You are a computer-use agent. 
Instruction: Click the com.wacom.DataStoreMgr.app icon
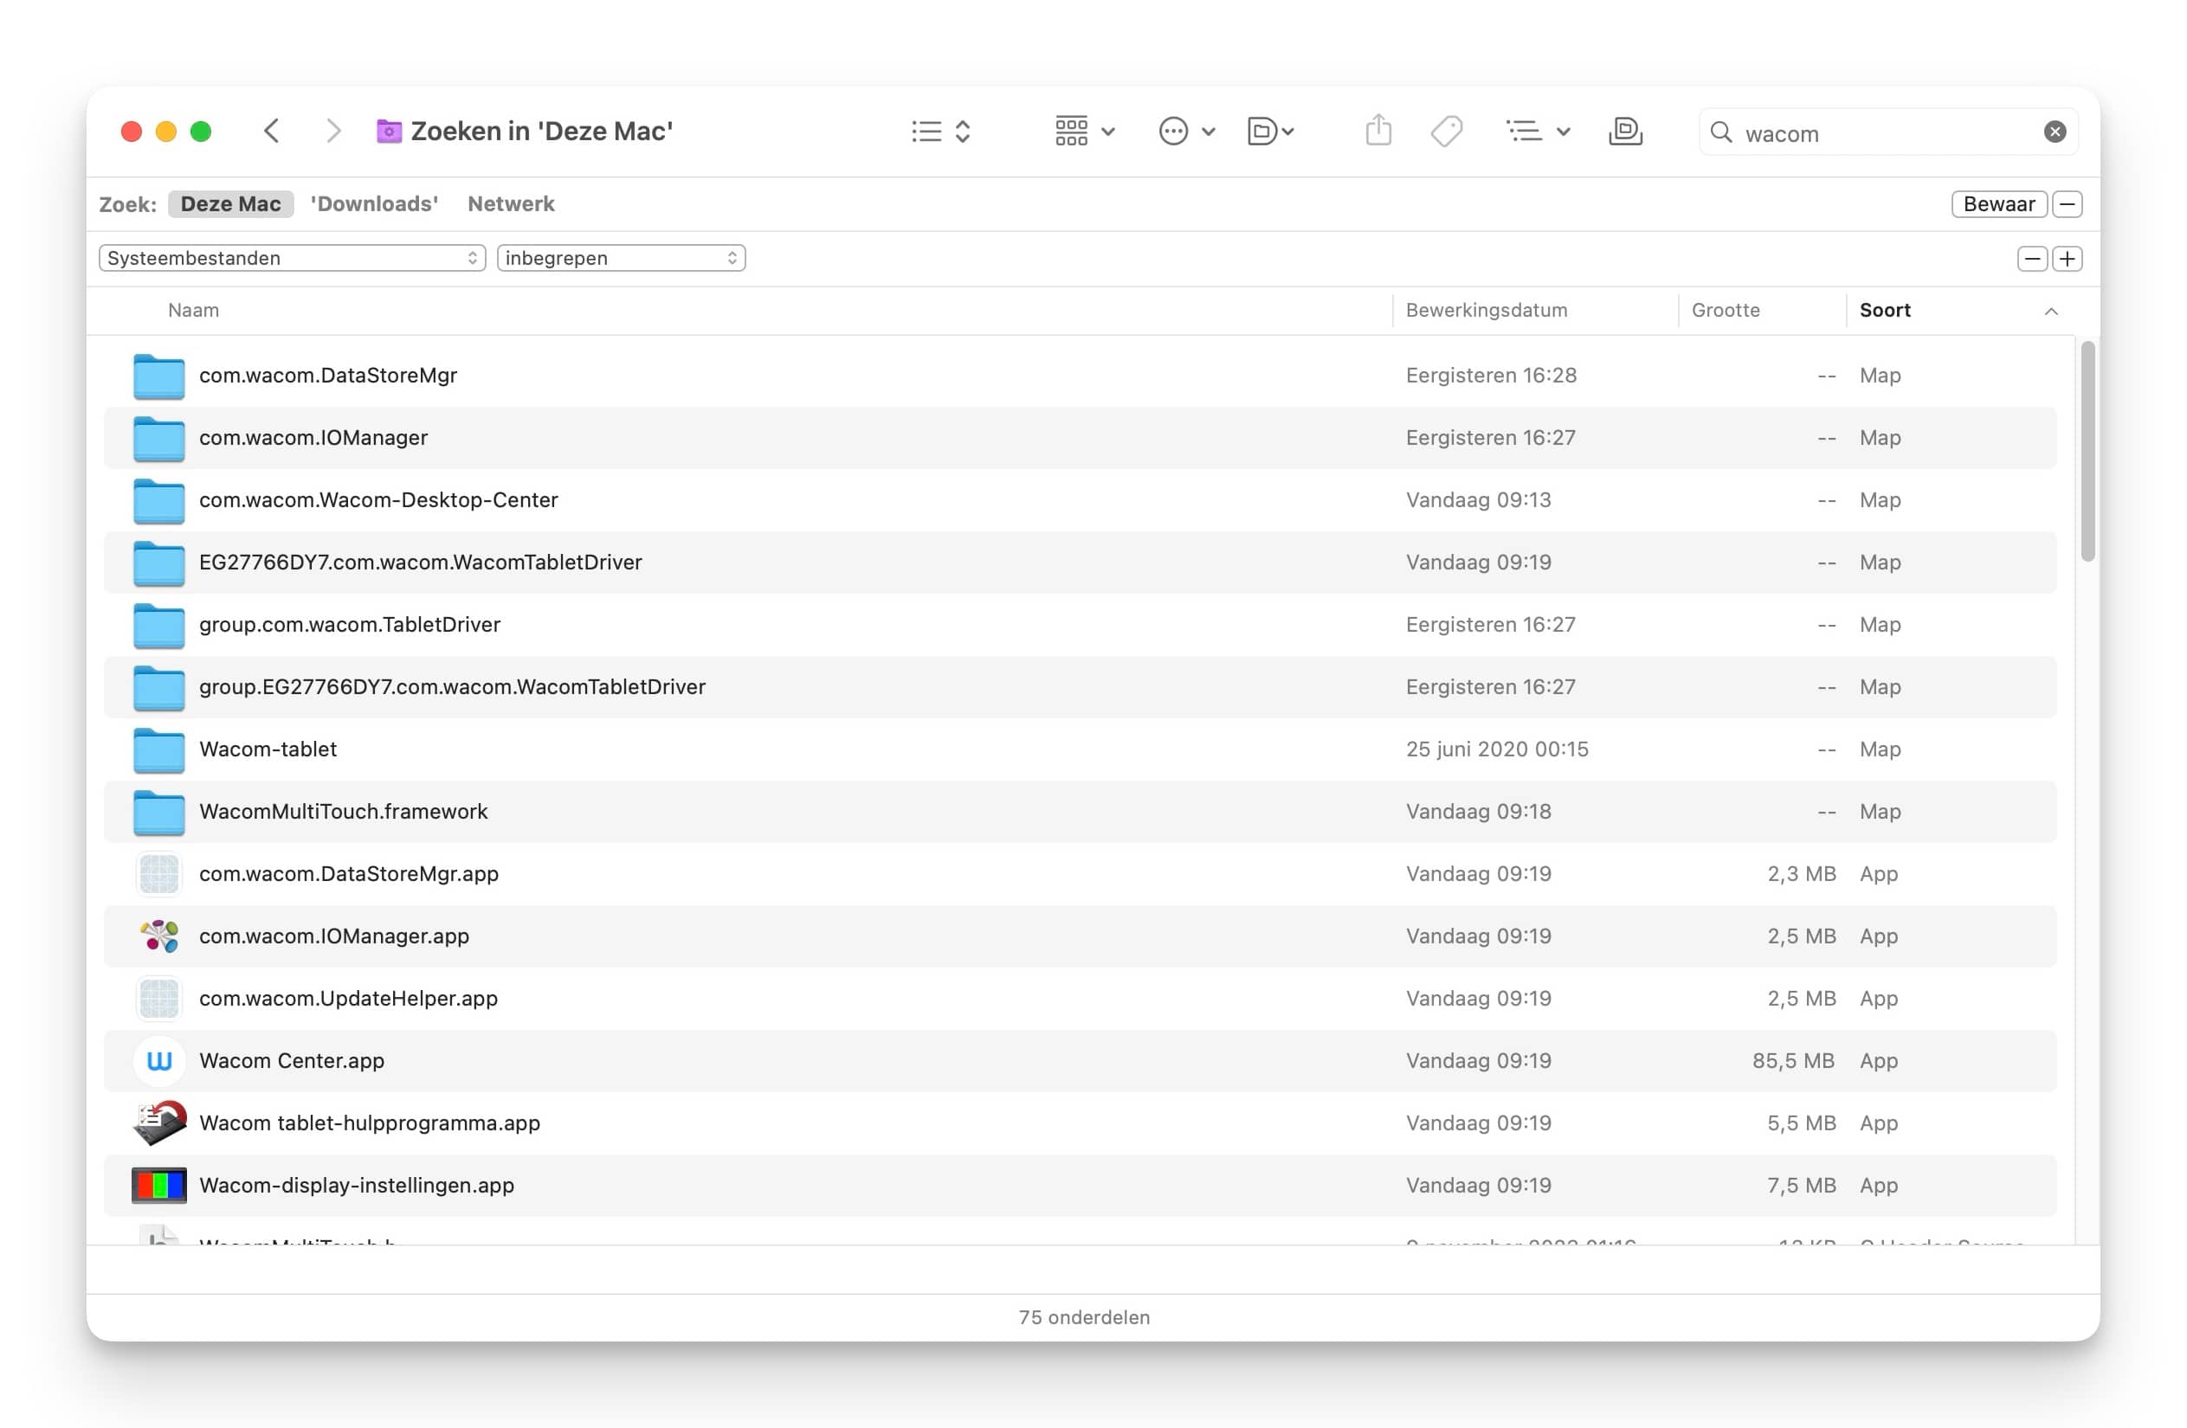[159, 874]
